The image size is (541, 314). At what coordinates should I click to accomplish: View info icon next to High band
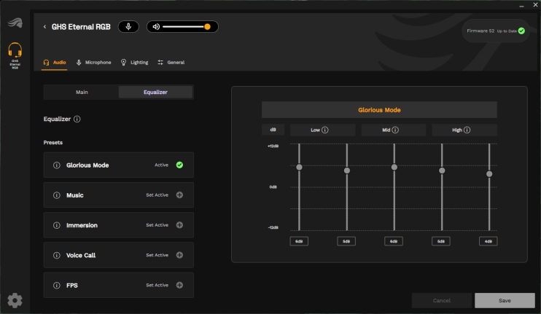(467, 130)
